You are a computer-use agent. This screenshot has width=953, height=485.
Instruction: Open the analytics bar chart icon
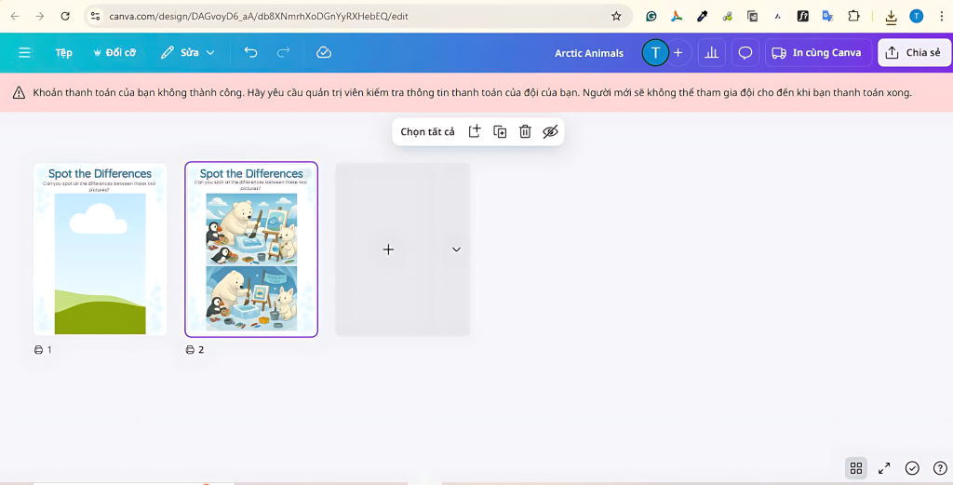coord(712,53)
